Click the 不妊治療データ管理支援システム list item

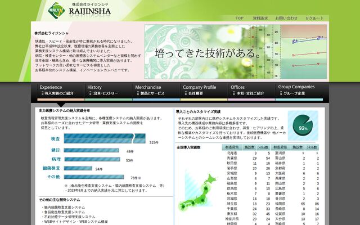click(x=70, y=217)
